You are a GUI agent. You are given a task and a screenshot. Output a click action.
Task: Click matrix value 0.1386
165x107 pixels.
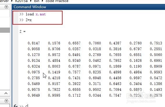(x=156, y=84)
